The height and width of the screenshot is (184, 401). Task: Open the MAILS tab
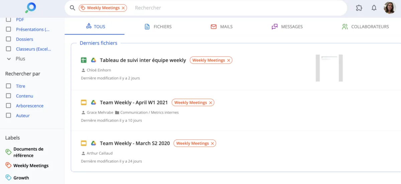click(x=222, y=27)
